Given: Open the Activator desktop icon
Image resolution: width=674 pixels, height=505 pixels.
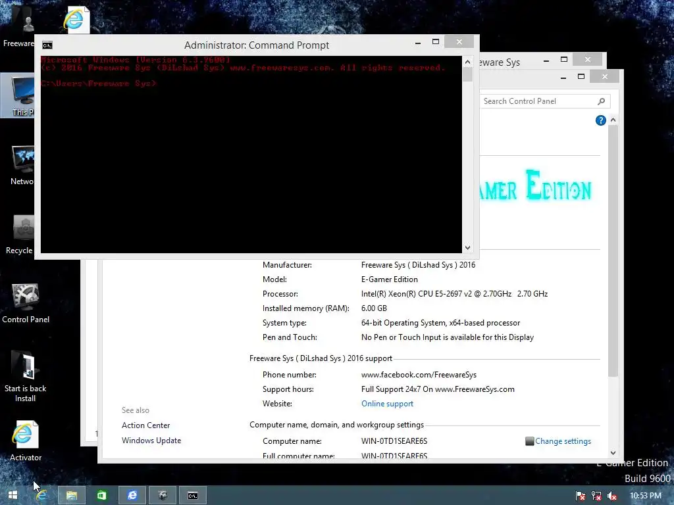Looking at the screenshot, I should [26, 441].
